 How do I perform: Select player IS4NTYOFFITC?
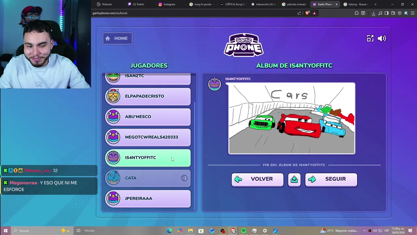148,158
